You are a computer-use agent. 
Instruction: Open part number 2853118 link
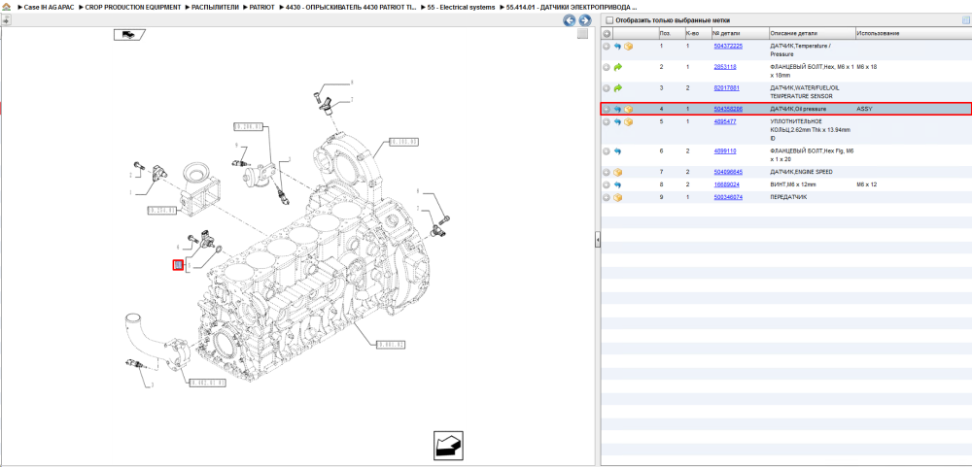click(x=725, y=67)
